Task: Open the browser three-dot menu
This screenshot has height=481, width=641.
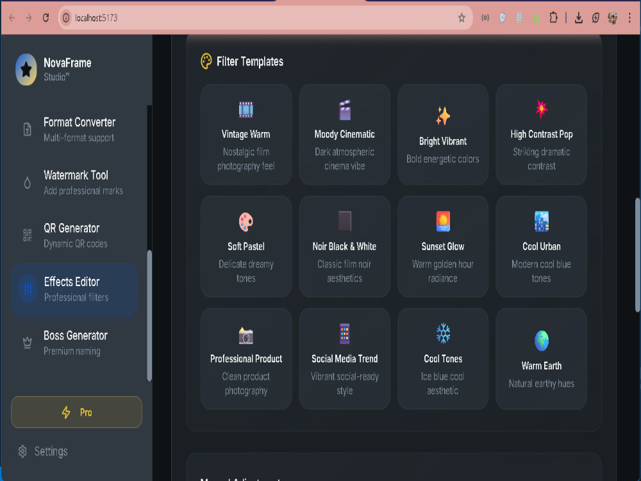Action: pyautogui.click(x=629, y=17)
